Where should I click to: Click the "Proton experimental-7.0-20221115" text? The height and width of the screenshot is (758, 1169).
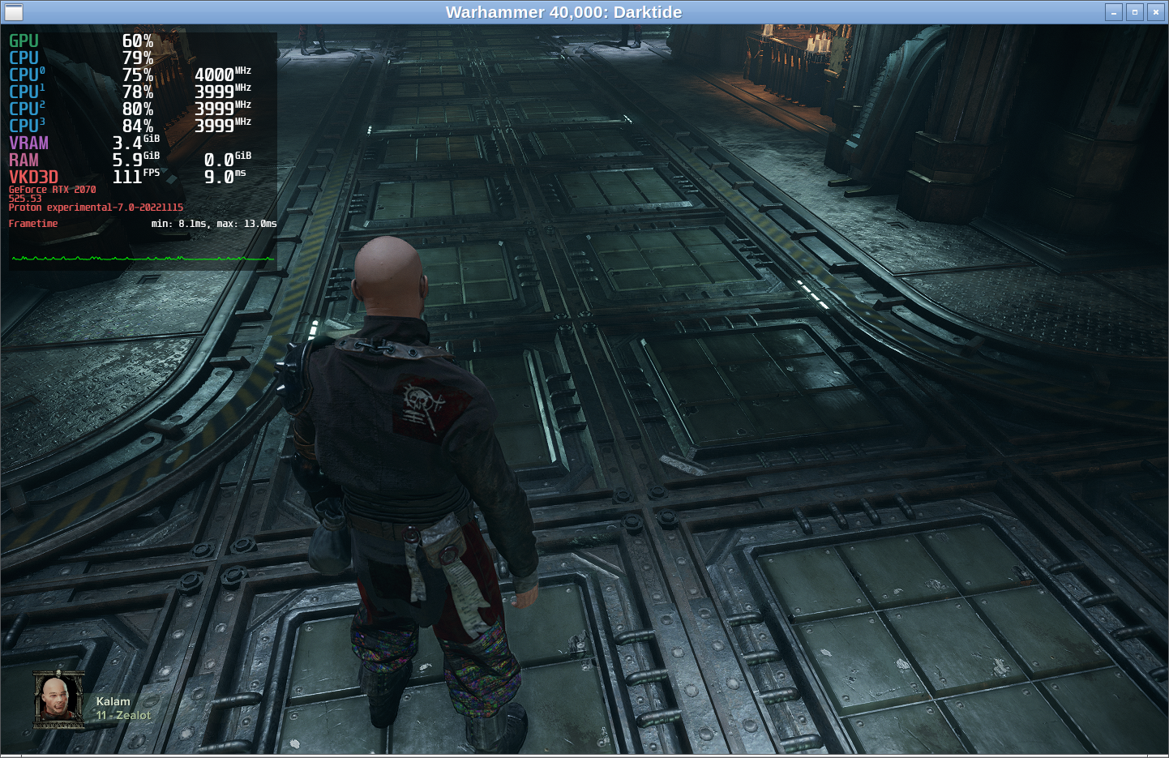96,208
